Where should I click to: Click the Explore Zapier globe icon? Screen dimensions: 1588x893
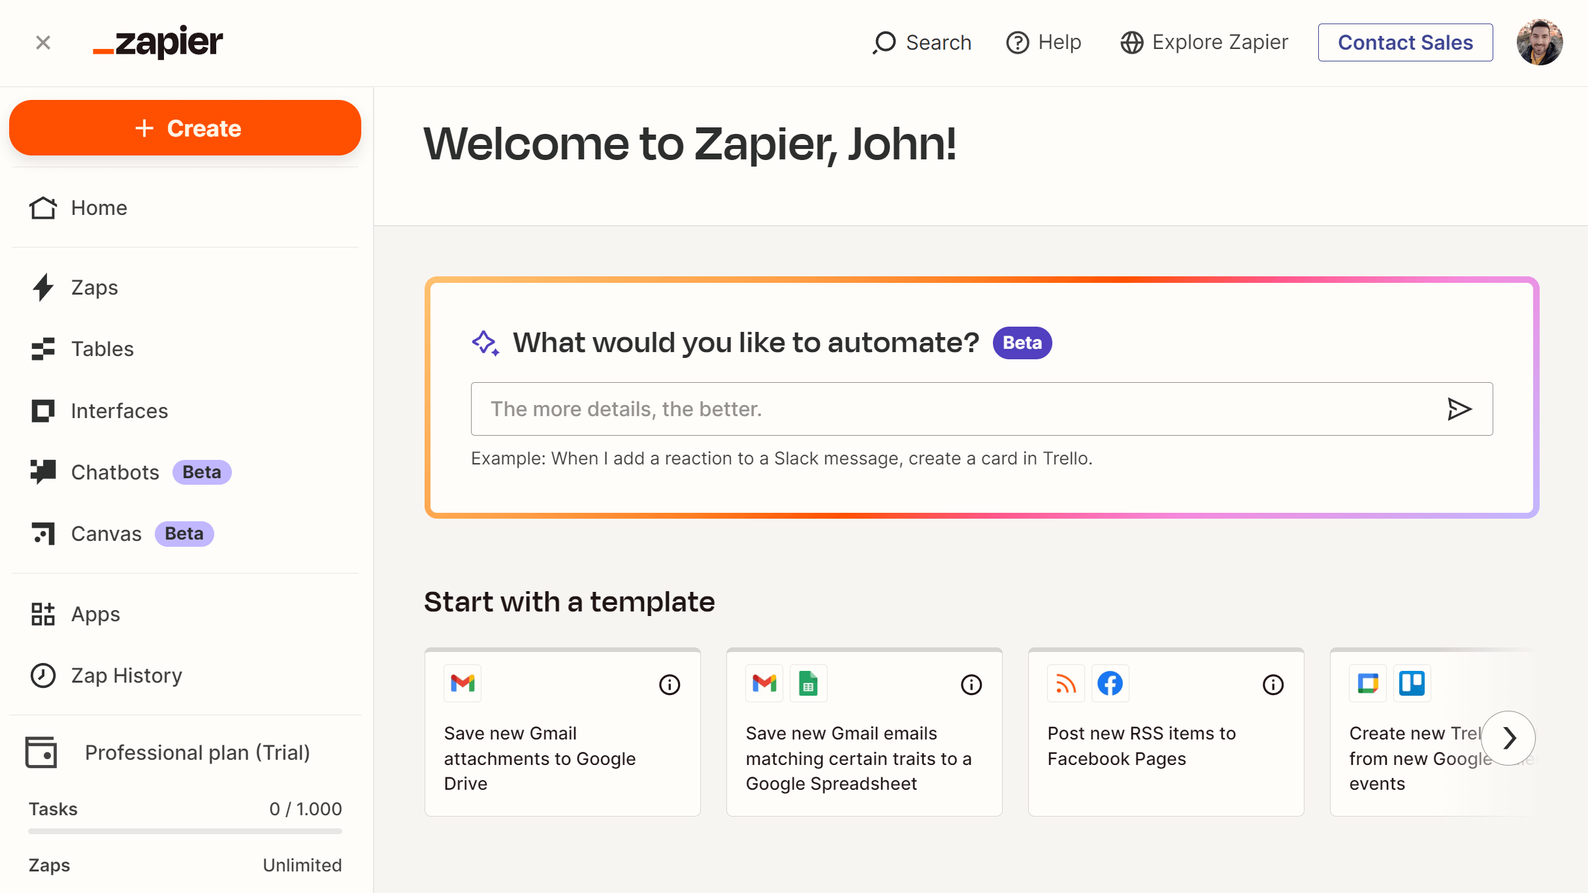[1132, 42]
